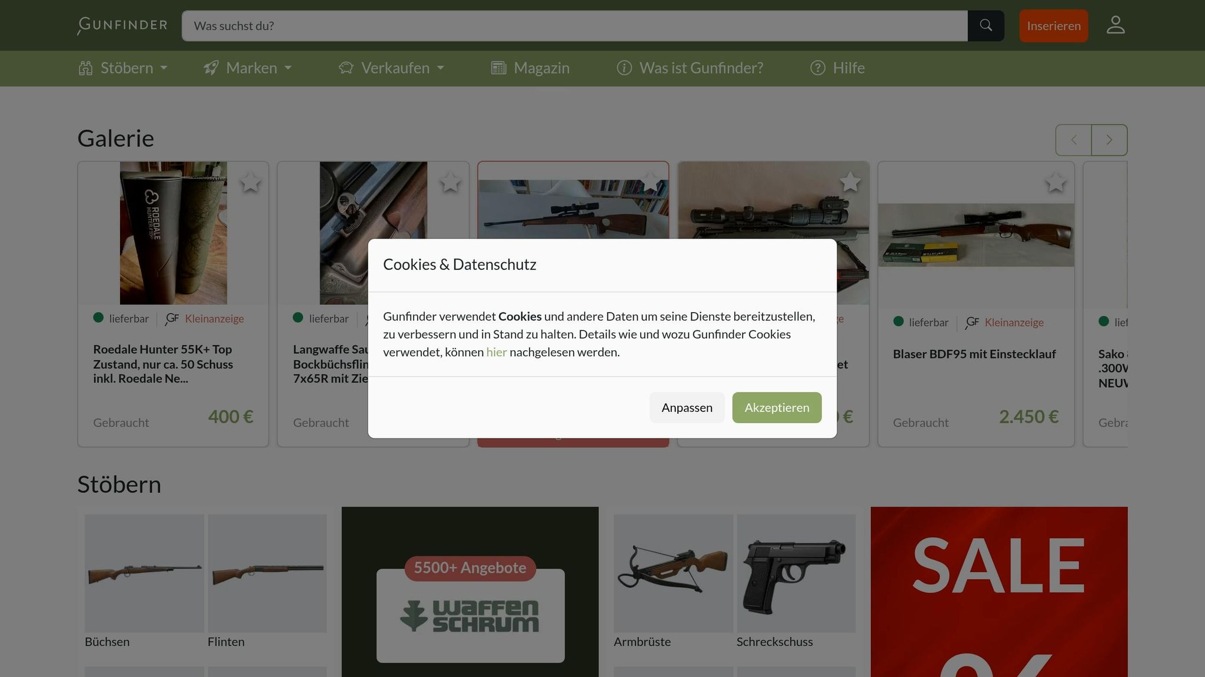Click the search magnifier icon
The width and height of the screenshot is (1205, 677).
click(986, 25)
